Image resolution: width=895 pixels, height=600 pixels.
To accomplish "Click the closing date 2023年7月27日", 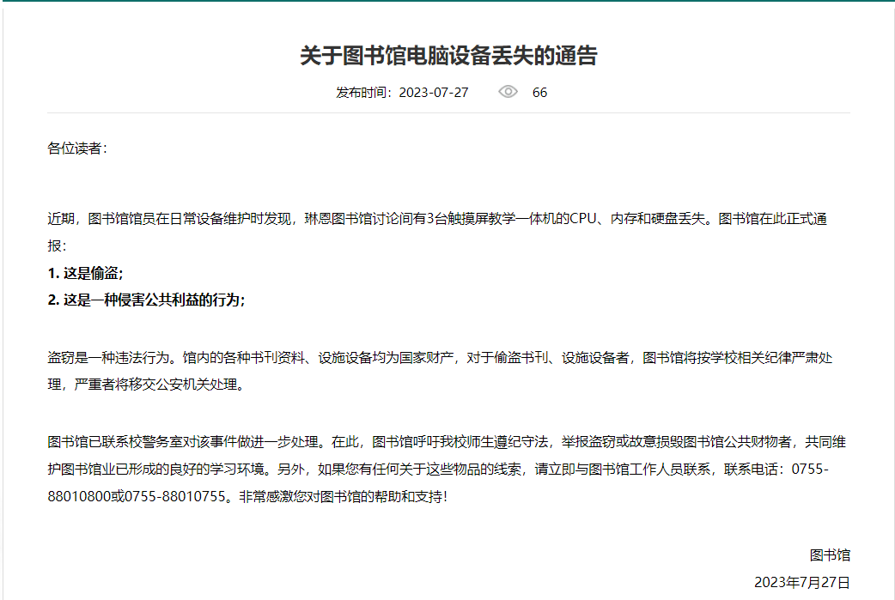I will pos(801,582).
